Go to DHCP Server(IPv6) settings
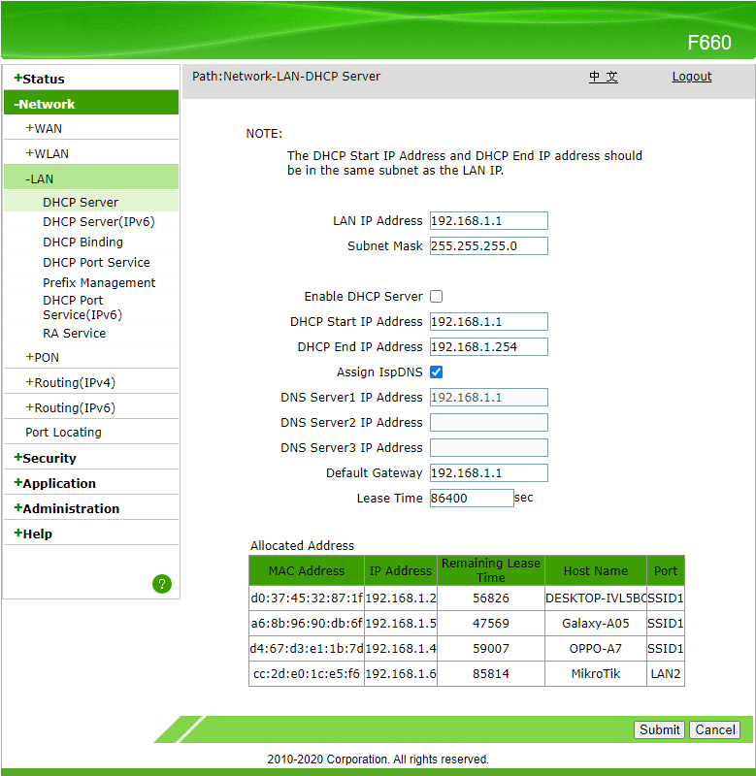Screen dimensions: 756x776 click(98, 222)
